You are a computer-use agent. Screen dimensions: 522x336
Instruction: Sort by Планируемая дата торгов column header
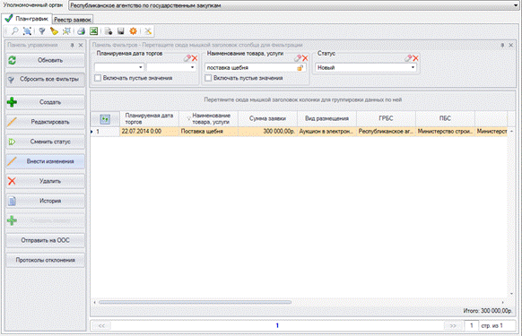149,118
